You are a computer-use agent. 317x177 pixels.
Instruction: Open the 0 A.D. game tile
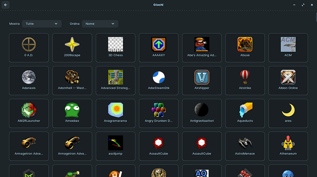click(x=28, y=48)
